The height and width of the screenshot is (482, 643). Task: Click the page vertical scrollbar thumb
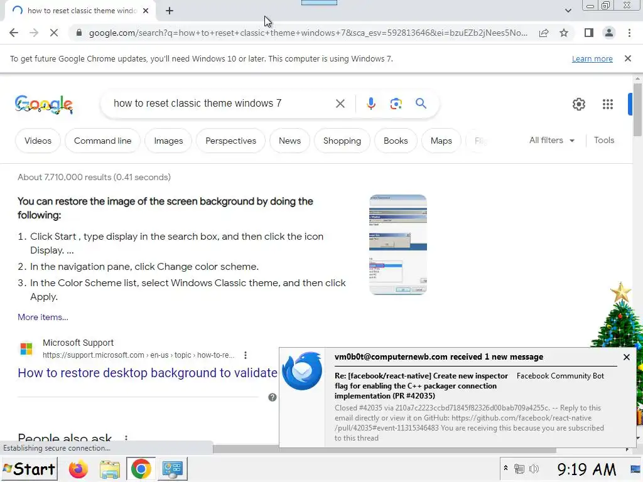click(637, 109)
